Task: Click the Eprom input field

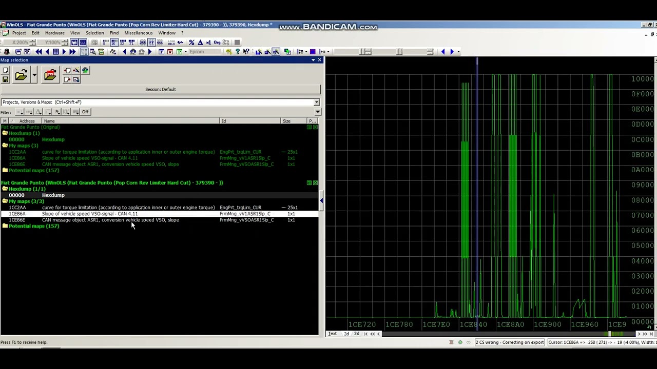Action: (205, 52)
